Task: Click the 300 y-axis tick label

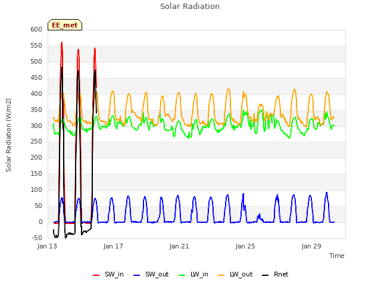Action: (x=36, y=126)
